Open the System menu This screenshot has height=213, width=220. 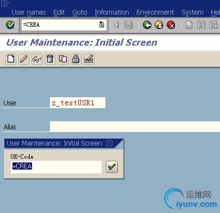pyautogui.click(x=192, y=12)
